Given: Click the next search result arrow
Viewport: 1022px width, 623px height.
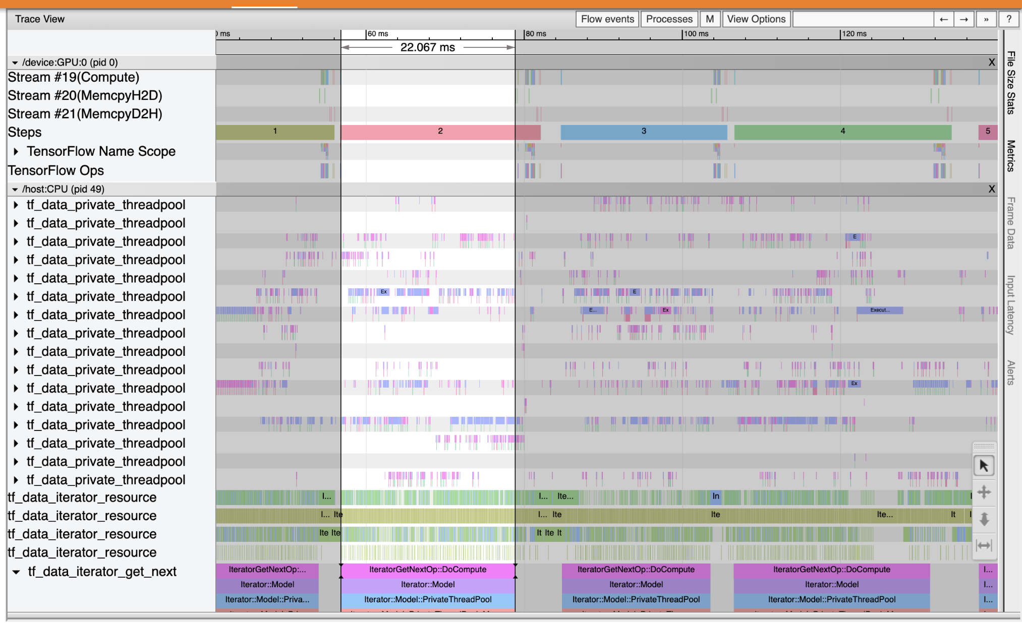Looking at the screenshot, I should [x=964, y=19].
